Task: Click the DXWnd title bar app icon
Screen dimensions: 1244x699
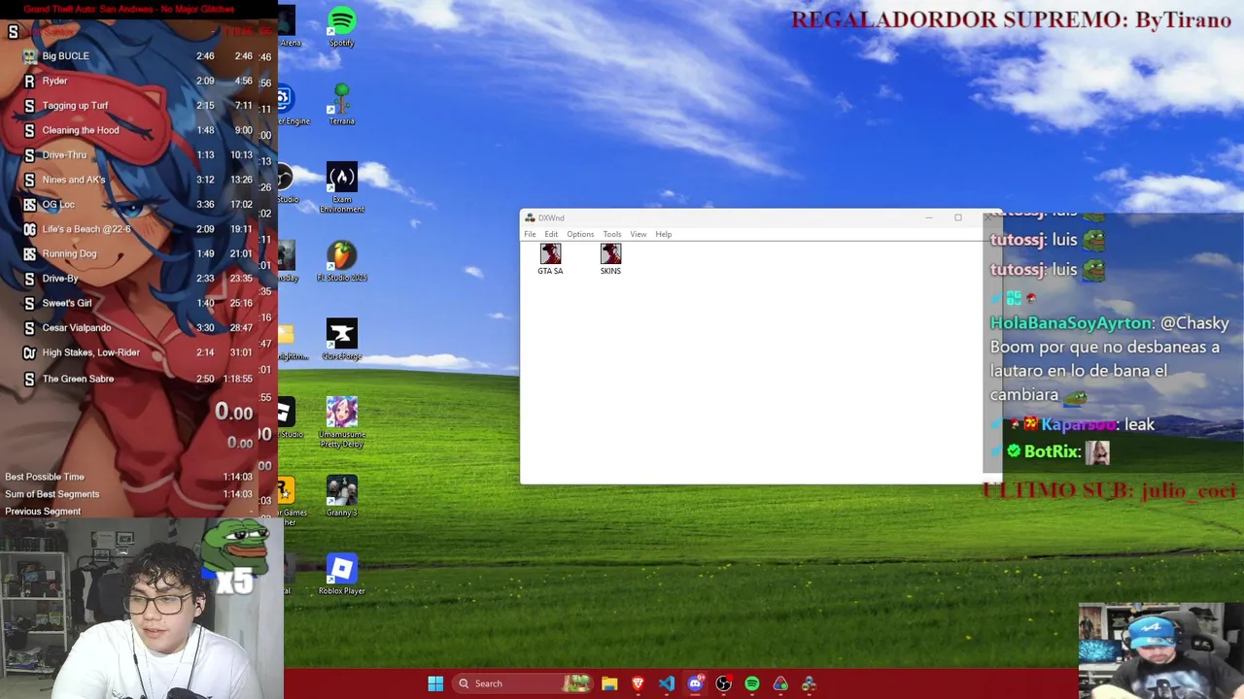Action: 530,217
